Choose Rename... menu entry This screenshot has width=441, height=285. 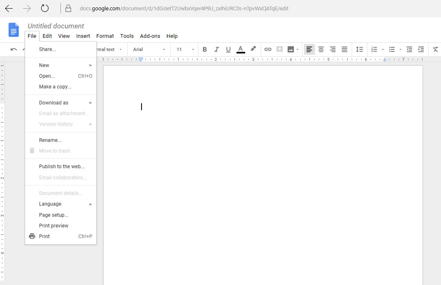click(x=61, y=140)
